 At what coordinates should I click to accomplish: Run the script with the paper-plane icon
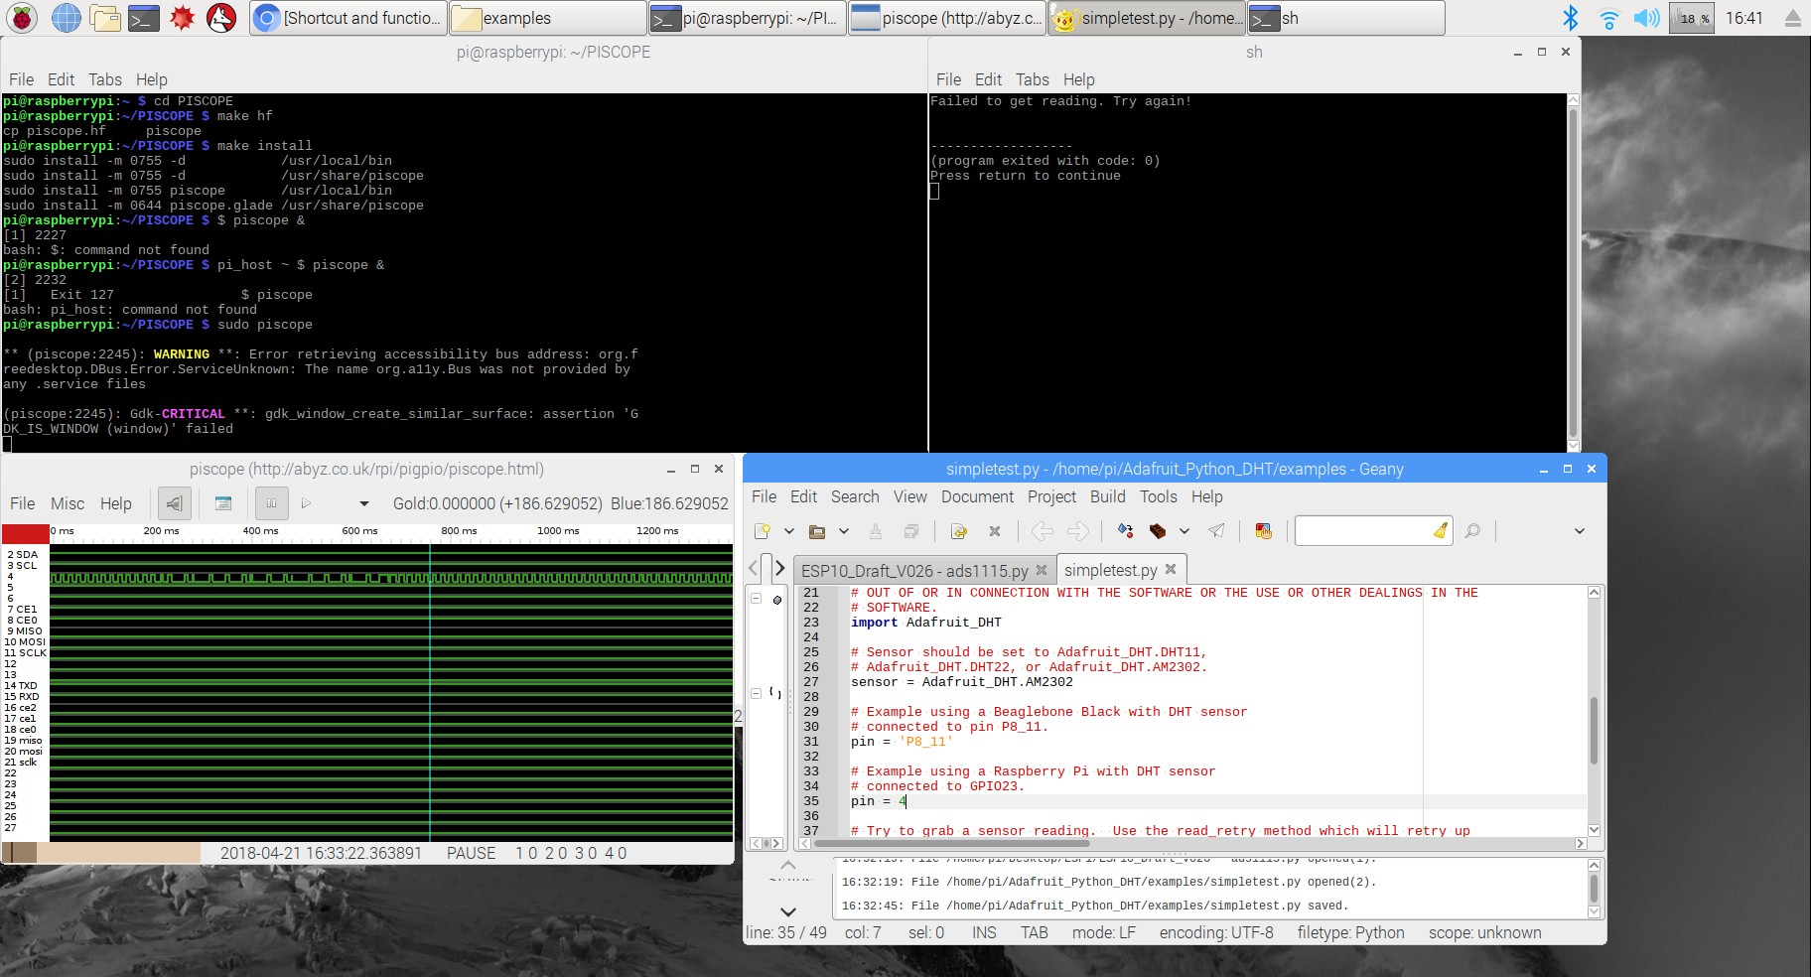pyautogui.click(x=1216, y=531)
